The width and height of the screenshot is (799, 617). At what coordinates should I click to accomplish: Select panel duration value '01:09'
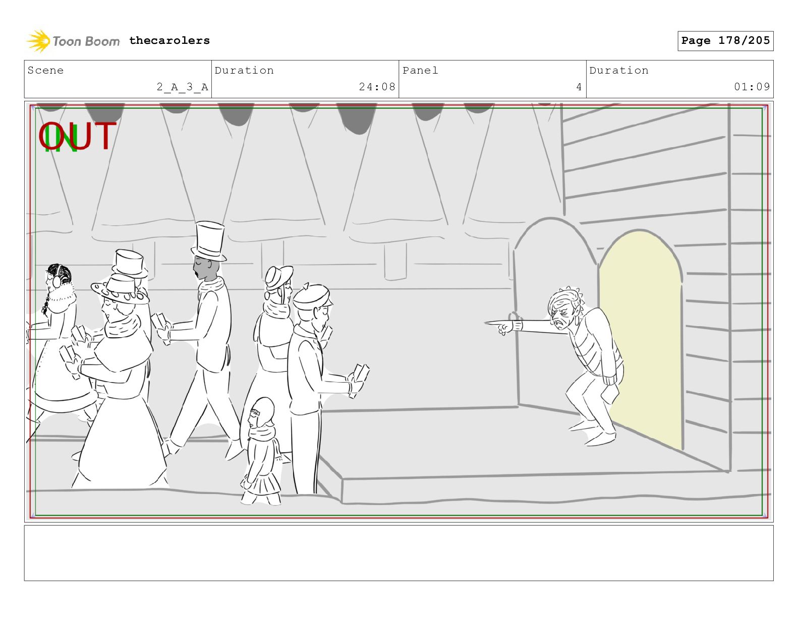tap(752, 87)
